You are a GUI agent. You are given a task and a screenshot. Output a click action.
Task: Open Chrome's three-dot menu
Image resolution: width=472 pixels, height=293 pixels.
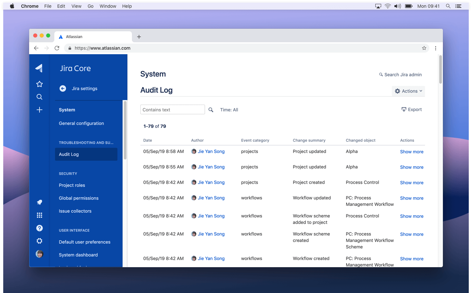pyautogui.click(x=435, y=48)
